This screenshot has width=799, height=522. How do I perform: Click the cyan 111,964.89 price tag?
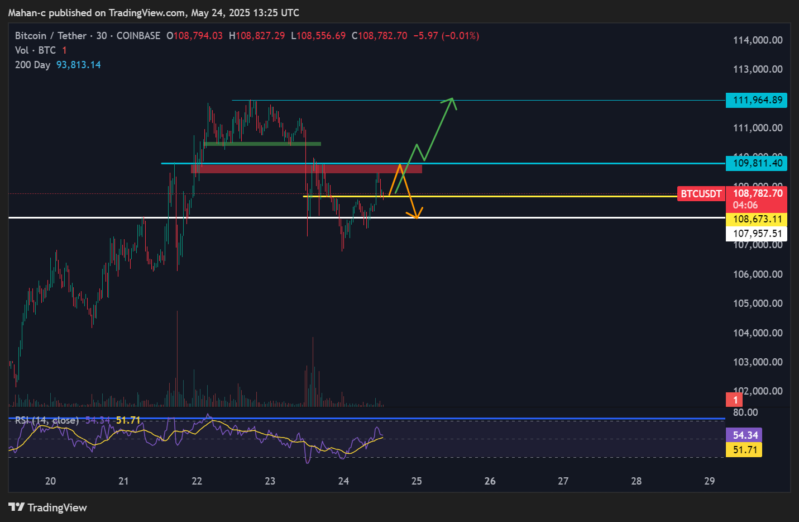point(757,100)
